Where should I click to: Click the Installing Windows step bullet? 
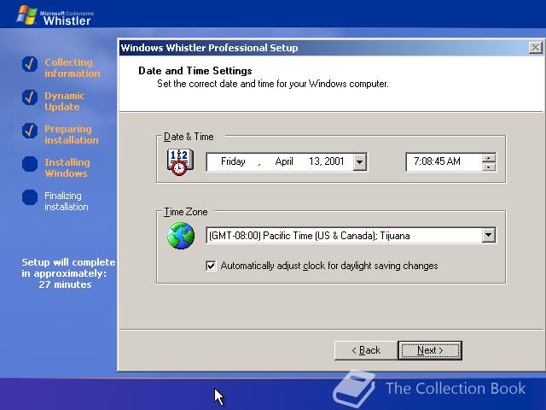point(30,164)
